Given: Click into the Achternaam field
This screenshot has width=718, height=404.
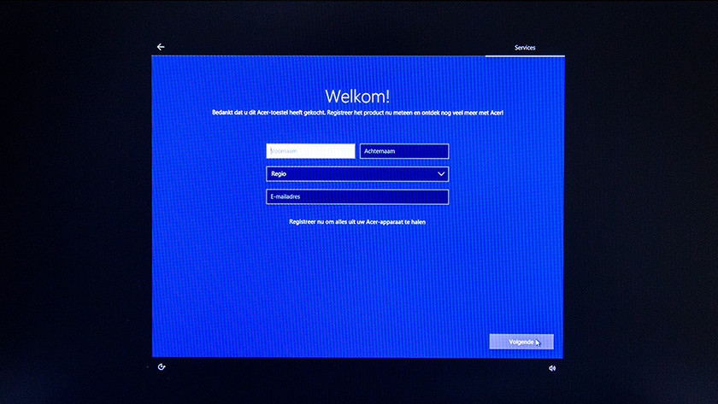Looking at the screenshot, I should 404,151.
